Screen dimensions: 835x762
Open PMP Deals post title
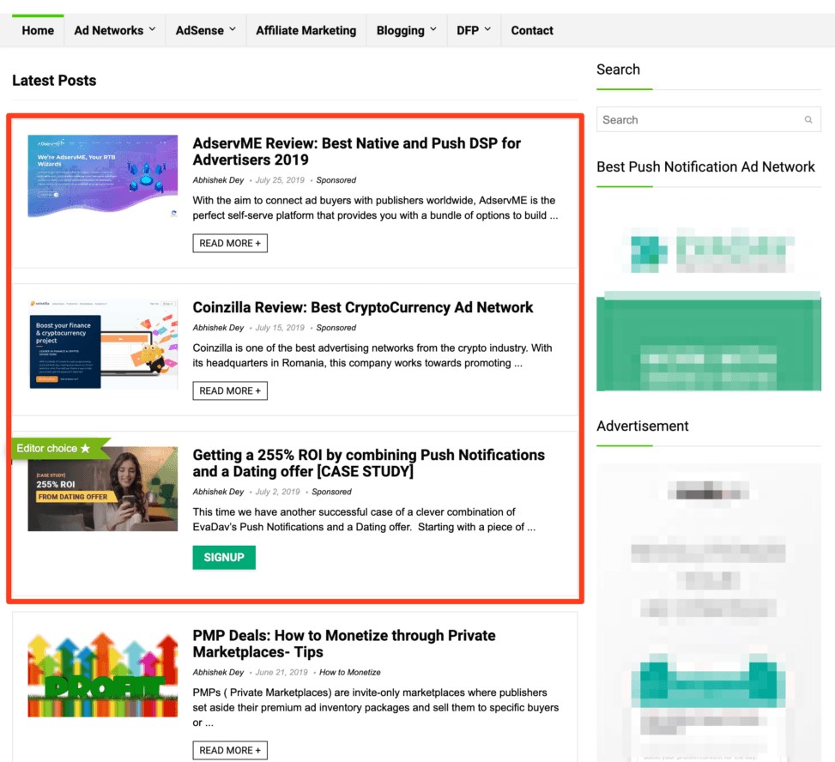click(x=344, y=644)
